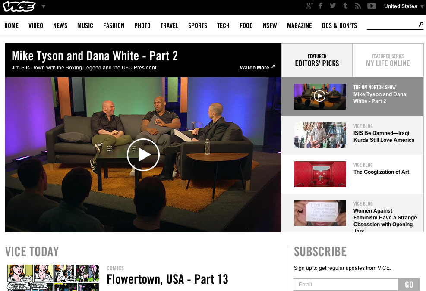Open The Googlization of Art thumbnail
426x291 pixels.
tap(320, 174)
